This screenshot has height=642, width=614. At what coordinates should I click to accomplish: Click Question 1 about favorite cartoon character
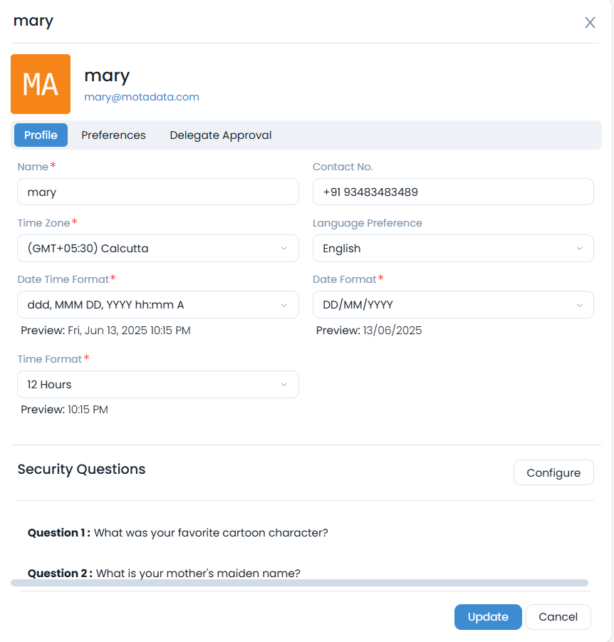[x=177, y=532]
